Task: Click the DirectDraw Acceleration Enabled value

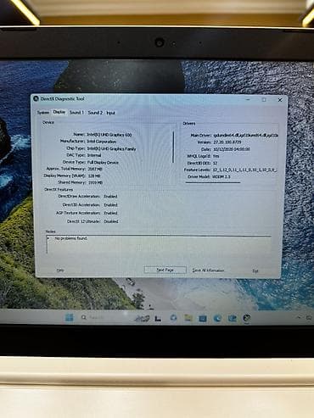Action: click(x=110, y=196)
